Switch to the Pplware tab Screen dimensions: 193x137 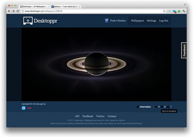[66, 6]
